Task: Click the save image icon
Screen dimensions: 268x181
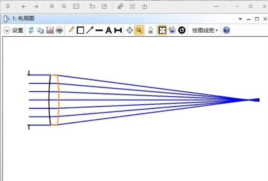Action: pos(50,30)
